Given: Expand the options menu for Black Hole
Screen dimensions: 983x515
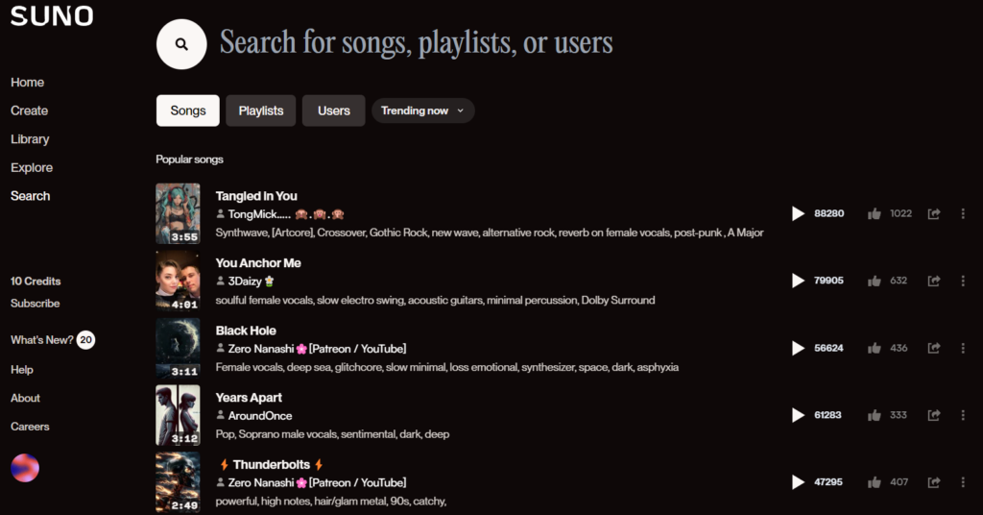Looking at the screenshot, I should (x=963, y=348).
